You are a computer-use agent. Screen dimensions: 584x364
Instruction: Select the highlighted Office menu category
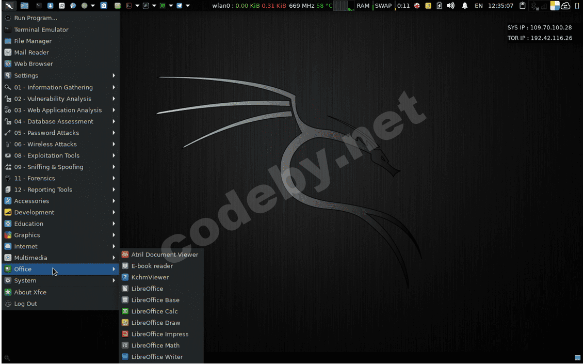point(60,269)
